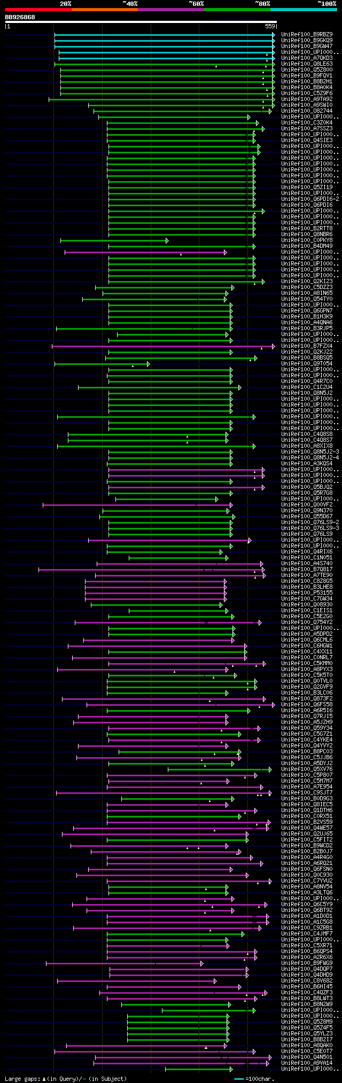This screenshot has width=342, height=1083.
Task: Open hit UniRef100_Q5Z800
Action: tap(307, 69)
